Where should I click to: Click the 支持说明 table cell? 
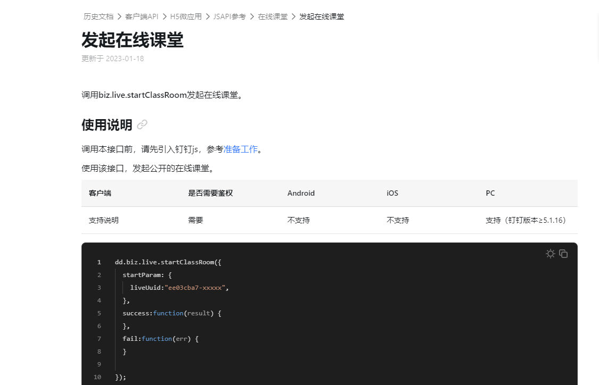point(103,220)
